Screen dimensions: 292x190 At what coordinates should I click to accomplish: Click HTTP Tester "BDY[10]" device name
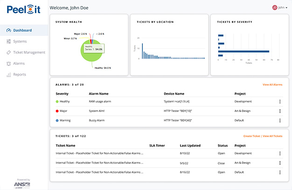[x=178, y=111]
